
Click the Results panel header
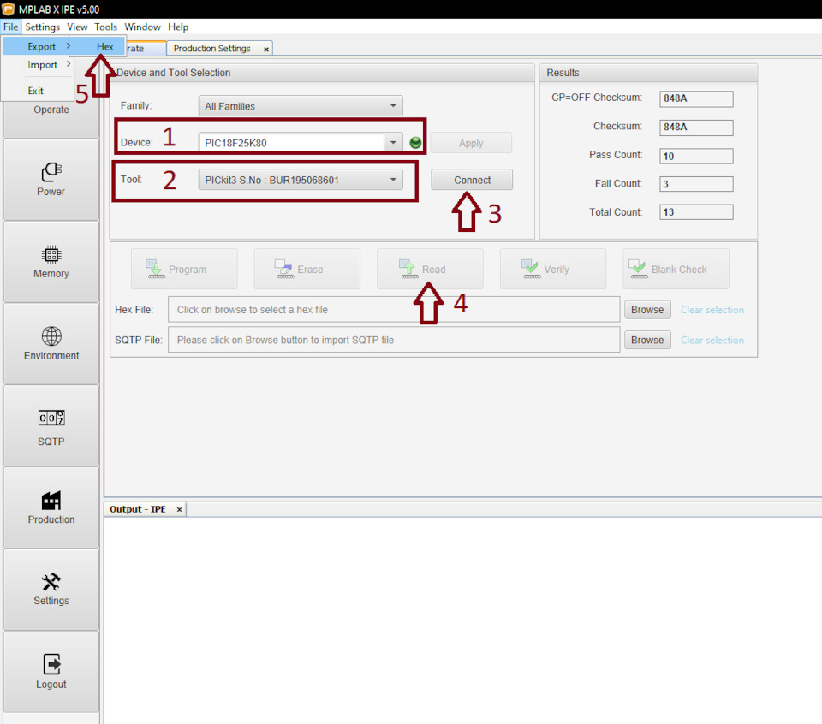(x=648, y=73)
